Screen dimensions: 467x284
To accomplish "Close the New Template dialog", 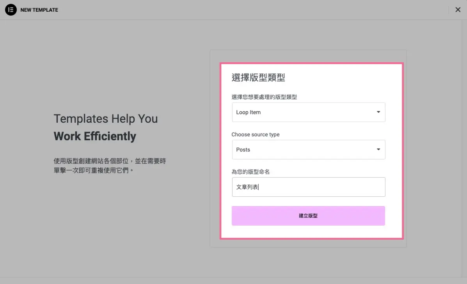I will [x=458, y=10].
